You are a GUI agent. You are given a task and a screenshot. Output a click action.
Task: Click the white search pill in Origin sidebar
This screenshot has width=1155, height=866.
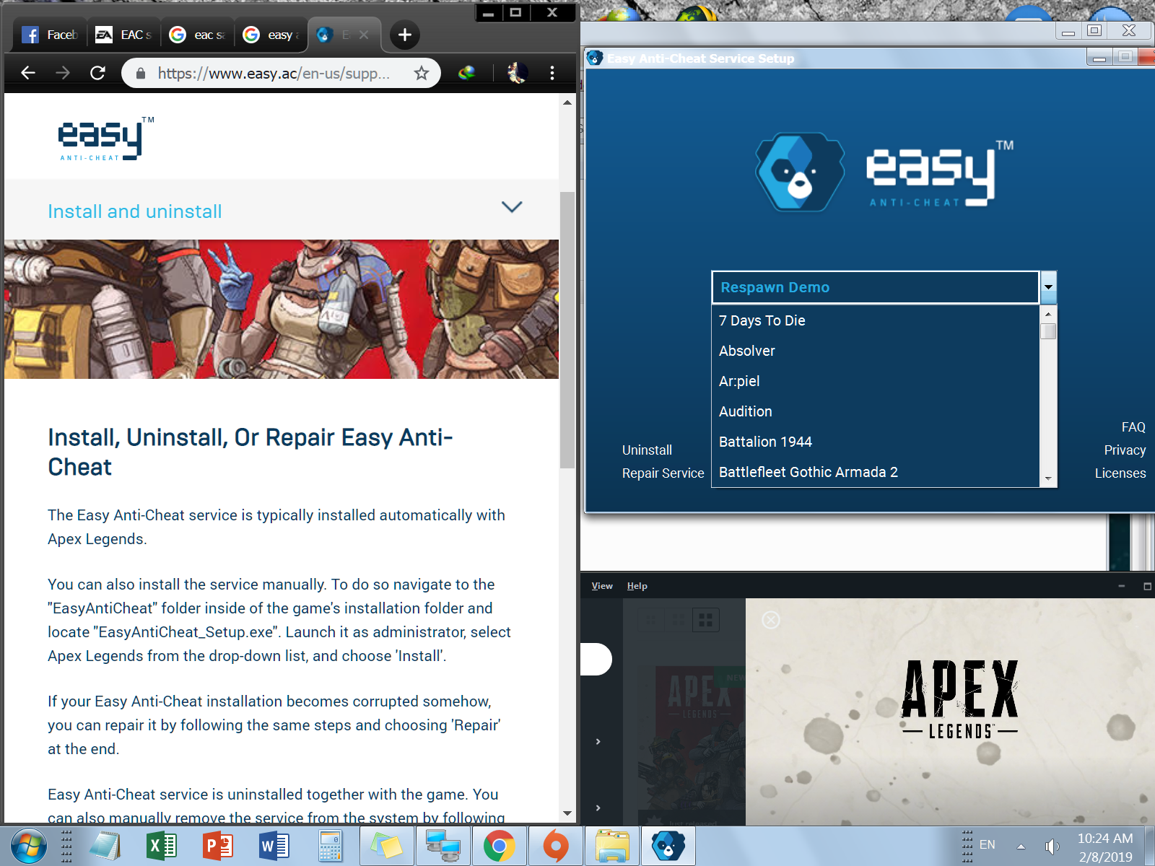pos(596,659)
